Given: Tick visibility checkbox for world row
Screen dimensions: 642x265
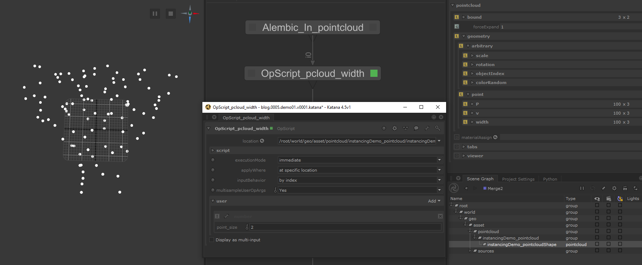Looking at the screenshot, I should (x=597, y=212).
